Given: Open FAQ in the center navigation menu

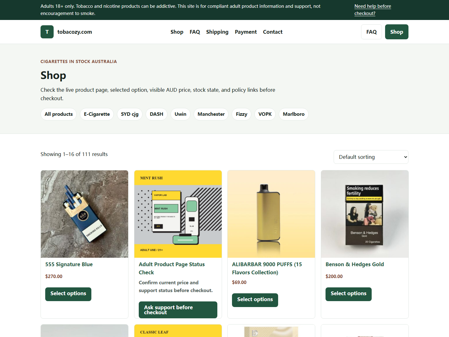Looking at the screenshot, I should [195, 32].
